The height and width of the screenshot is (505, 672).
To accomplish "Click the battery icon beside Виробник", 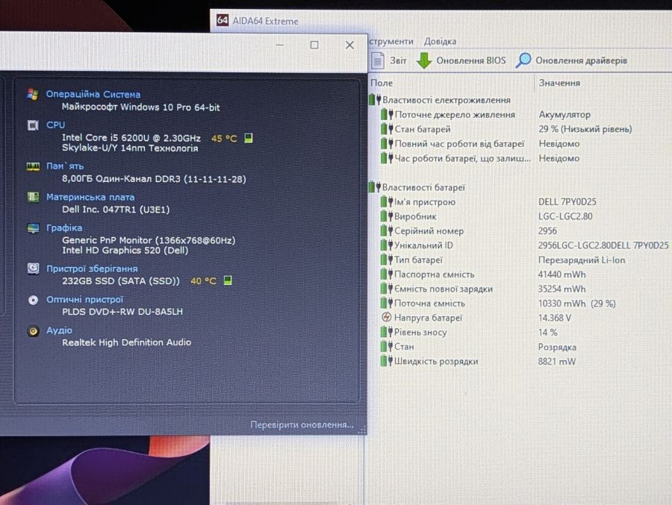I will point(387,216).
